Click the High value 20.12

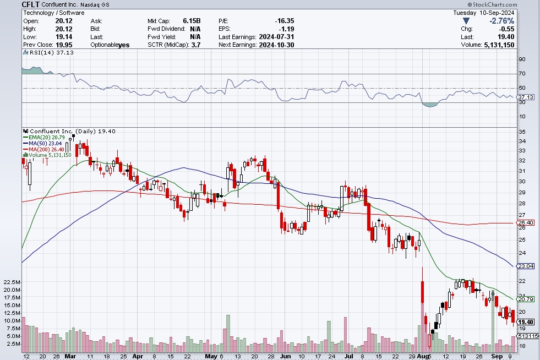pos(64,29)
